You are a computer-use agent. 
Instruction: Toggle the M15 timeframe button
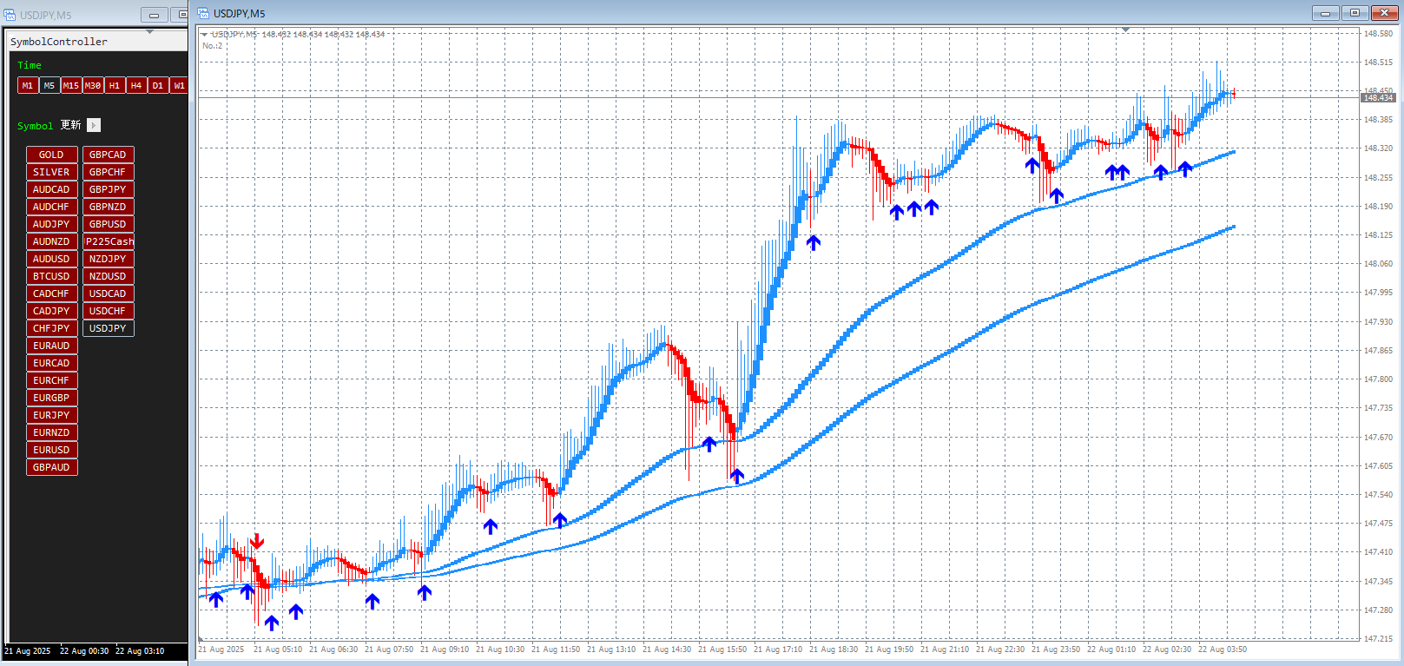(70, 85)
